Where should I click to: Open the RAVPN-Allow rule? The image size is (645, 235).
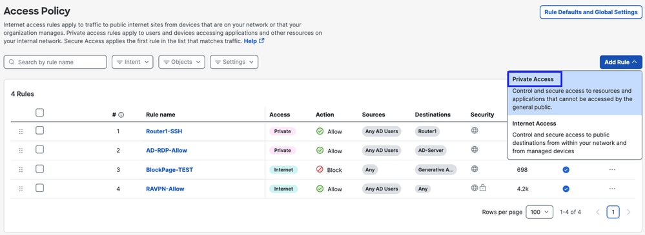click(165, 189)
